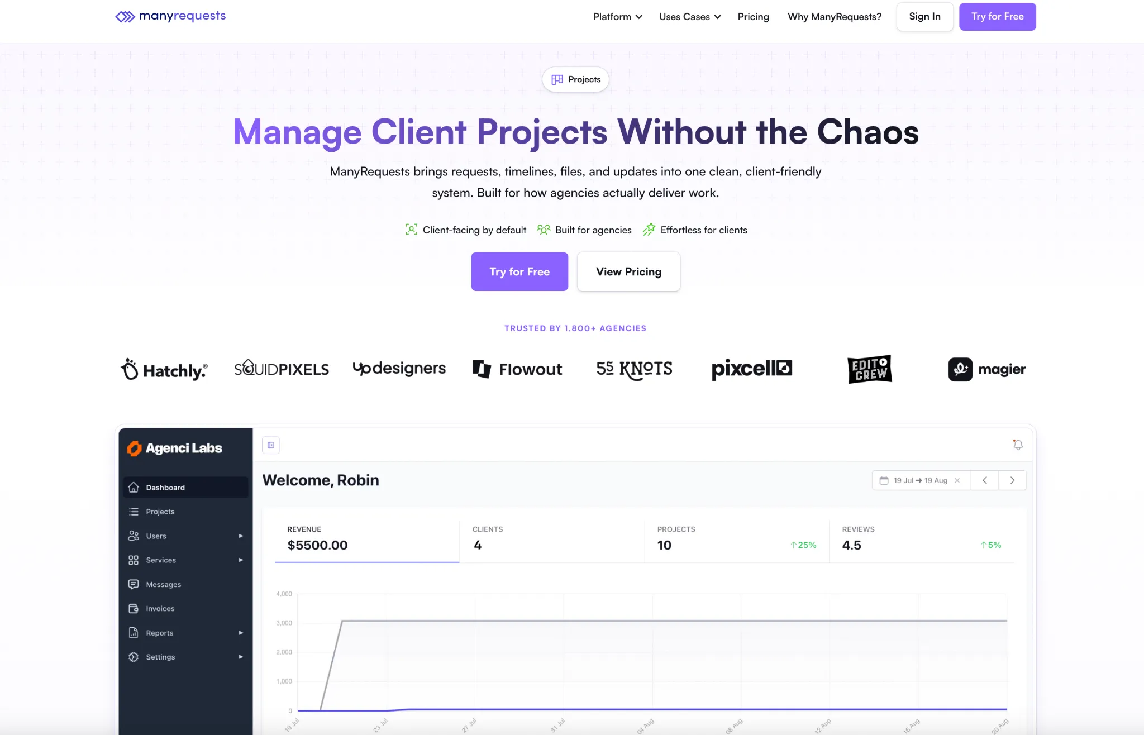Click the Projects list icon in sidebar
This screenshot has height=735, width=1144.
coord(134,512)
